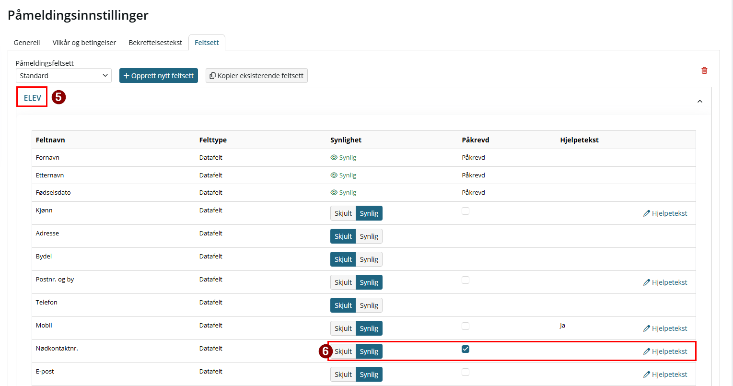The image size is (733, 386).
Task: Click the Påkrevd column header
Action: [x=476, y=140]
